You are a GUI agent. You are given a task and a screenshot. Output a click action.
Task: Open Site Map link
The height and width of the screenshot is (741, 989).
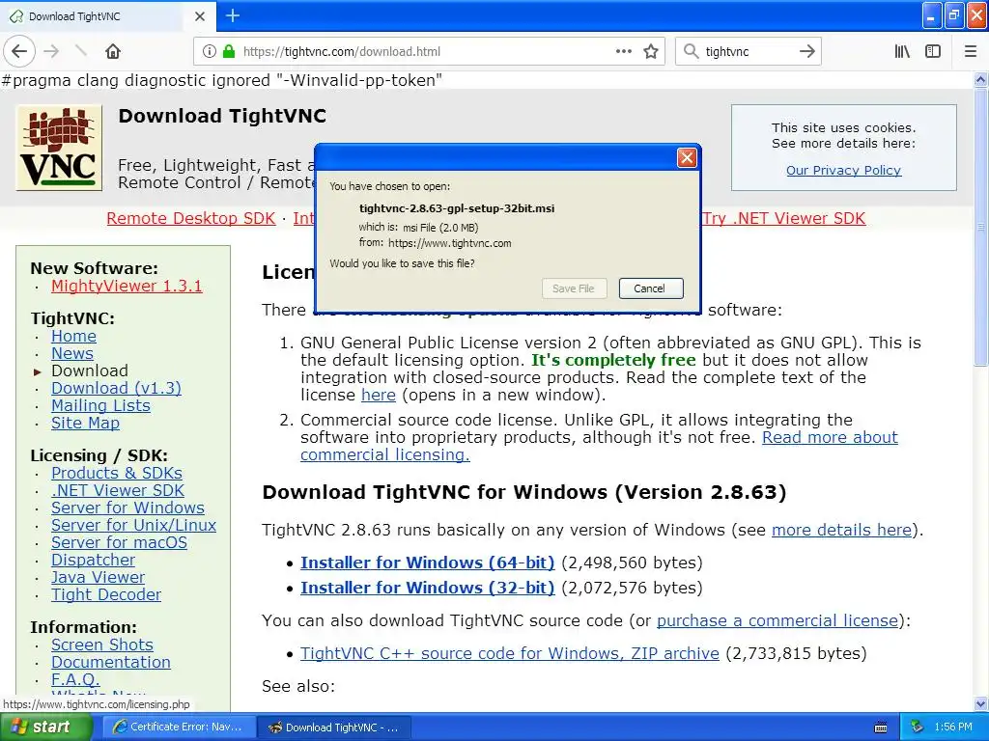click(85, 423)
